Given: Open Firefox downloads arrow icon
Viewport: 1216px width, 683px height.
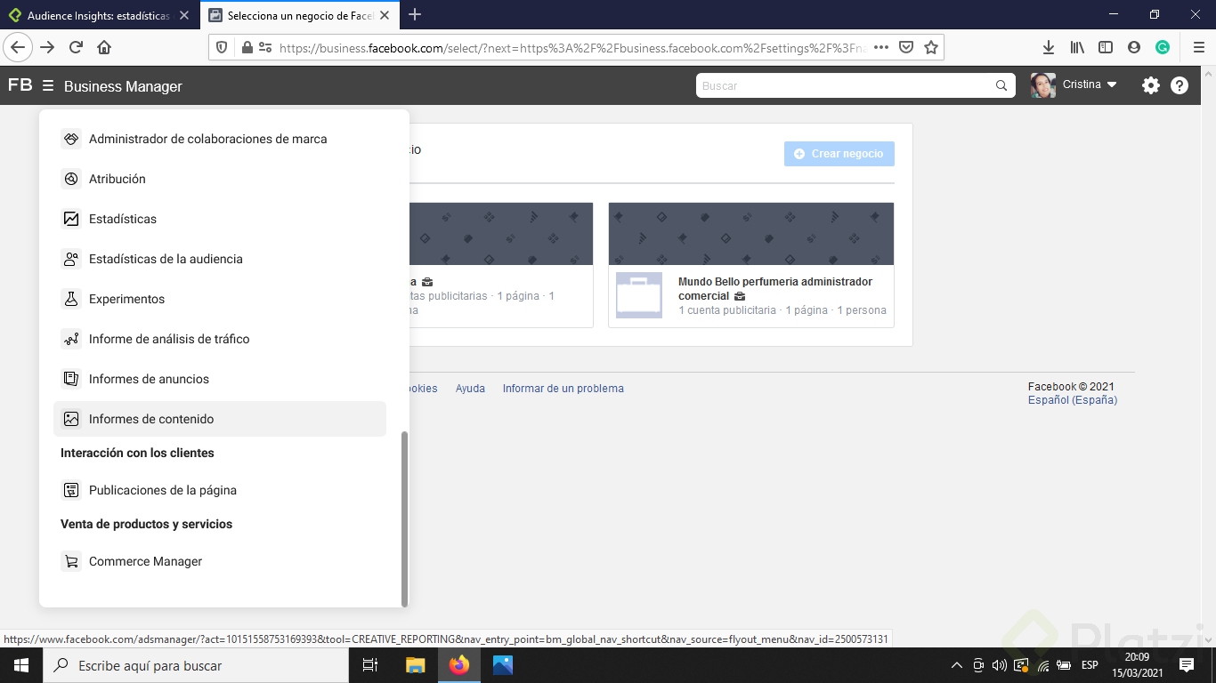Looking at the screenshot, I should (1049, 47).
